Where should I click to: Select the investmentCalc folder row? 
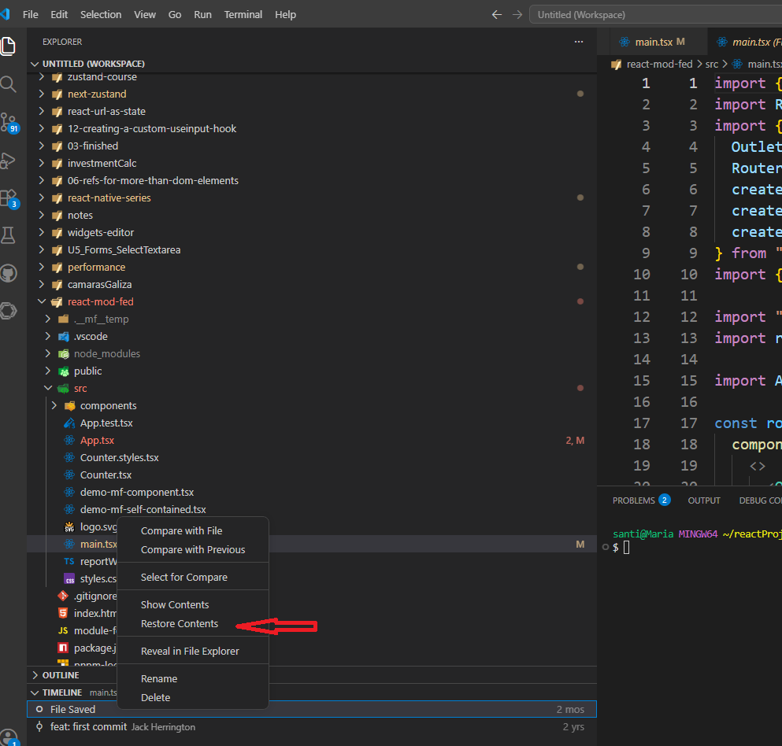coord(312,164)
